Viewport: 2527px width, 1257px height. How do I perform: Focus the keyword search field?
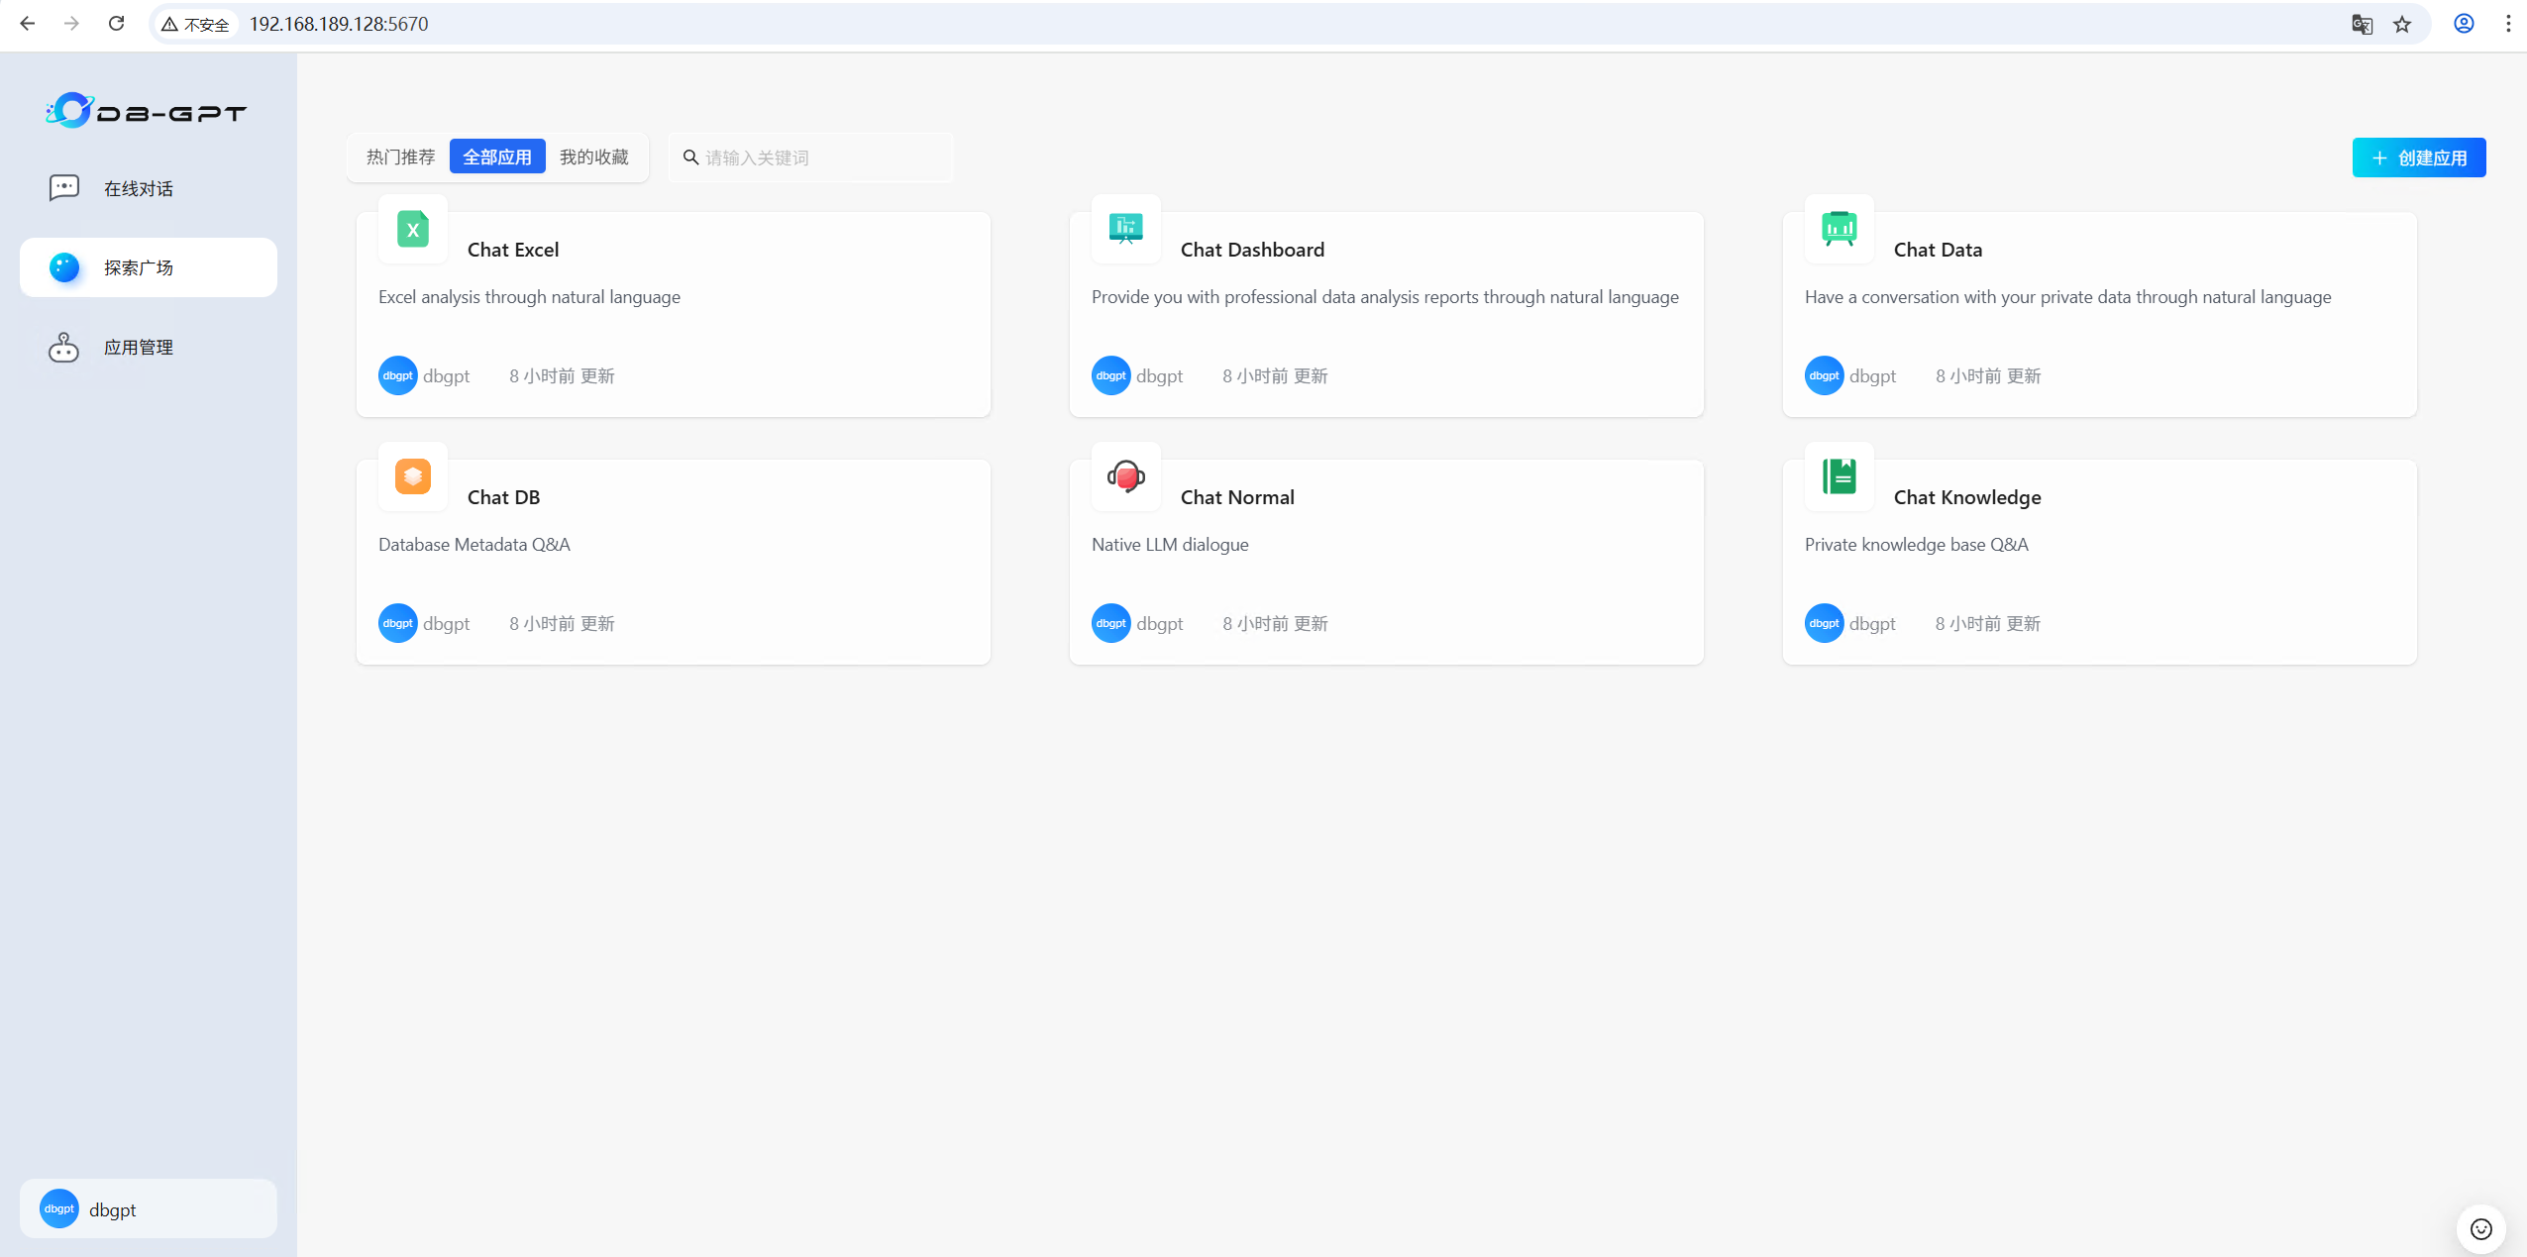[x=822, y=157]
